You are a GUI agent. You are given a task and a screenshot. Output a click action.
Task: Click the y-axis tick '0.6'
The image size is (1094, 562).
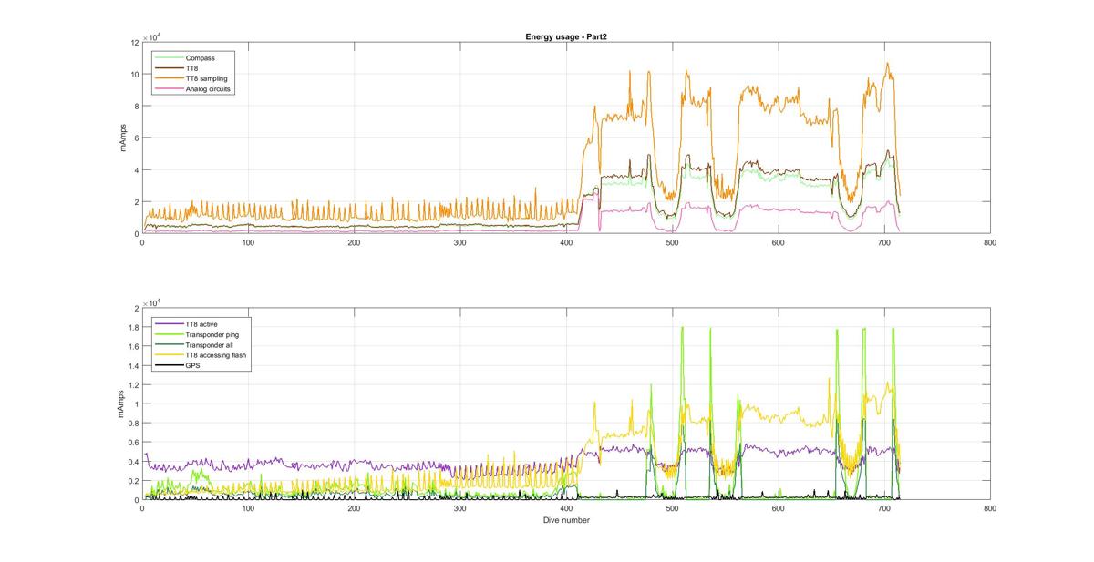(x=132, y=443)
